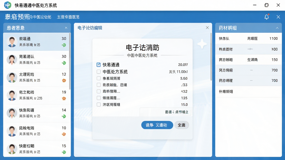Click orange status icon of patient with 12
The width and height of the screenshot is (285, 160).
tap(64, 81)
